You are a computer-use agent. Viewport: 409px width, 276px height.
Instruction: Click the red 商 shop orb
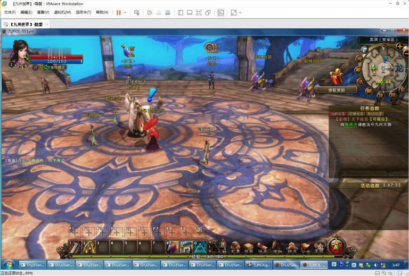[x=336, y=246]
